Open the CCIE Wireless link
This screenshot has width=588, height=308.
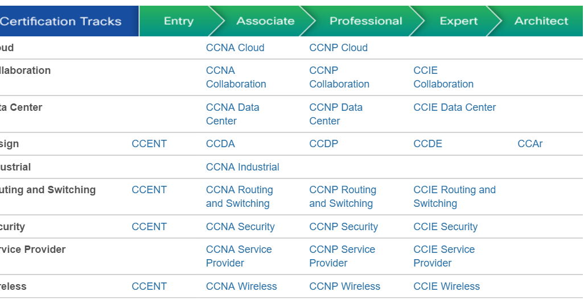click(446, 286)
